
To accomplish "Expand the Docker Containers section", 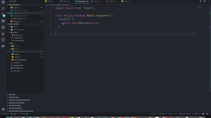I will pos(16,103).
